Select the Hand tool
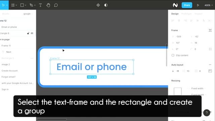Image resolution: width=215 pixels, height=121 pixels. point(48,5)
